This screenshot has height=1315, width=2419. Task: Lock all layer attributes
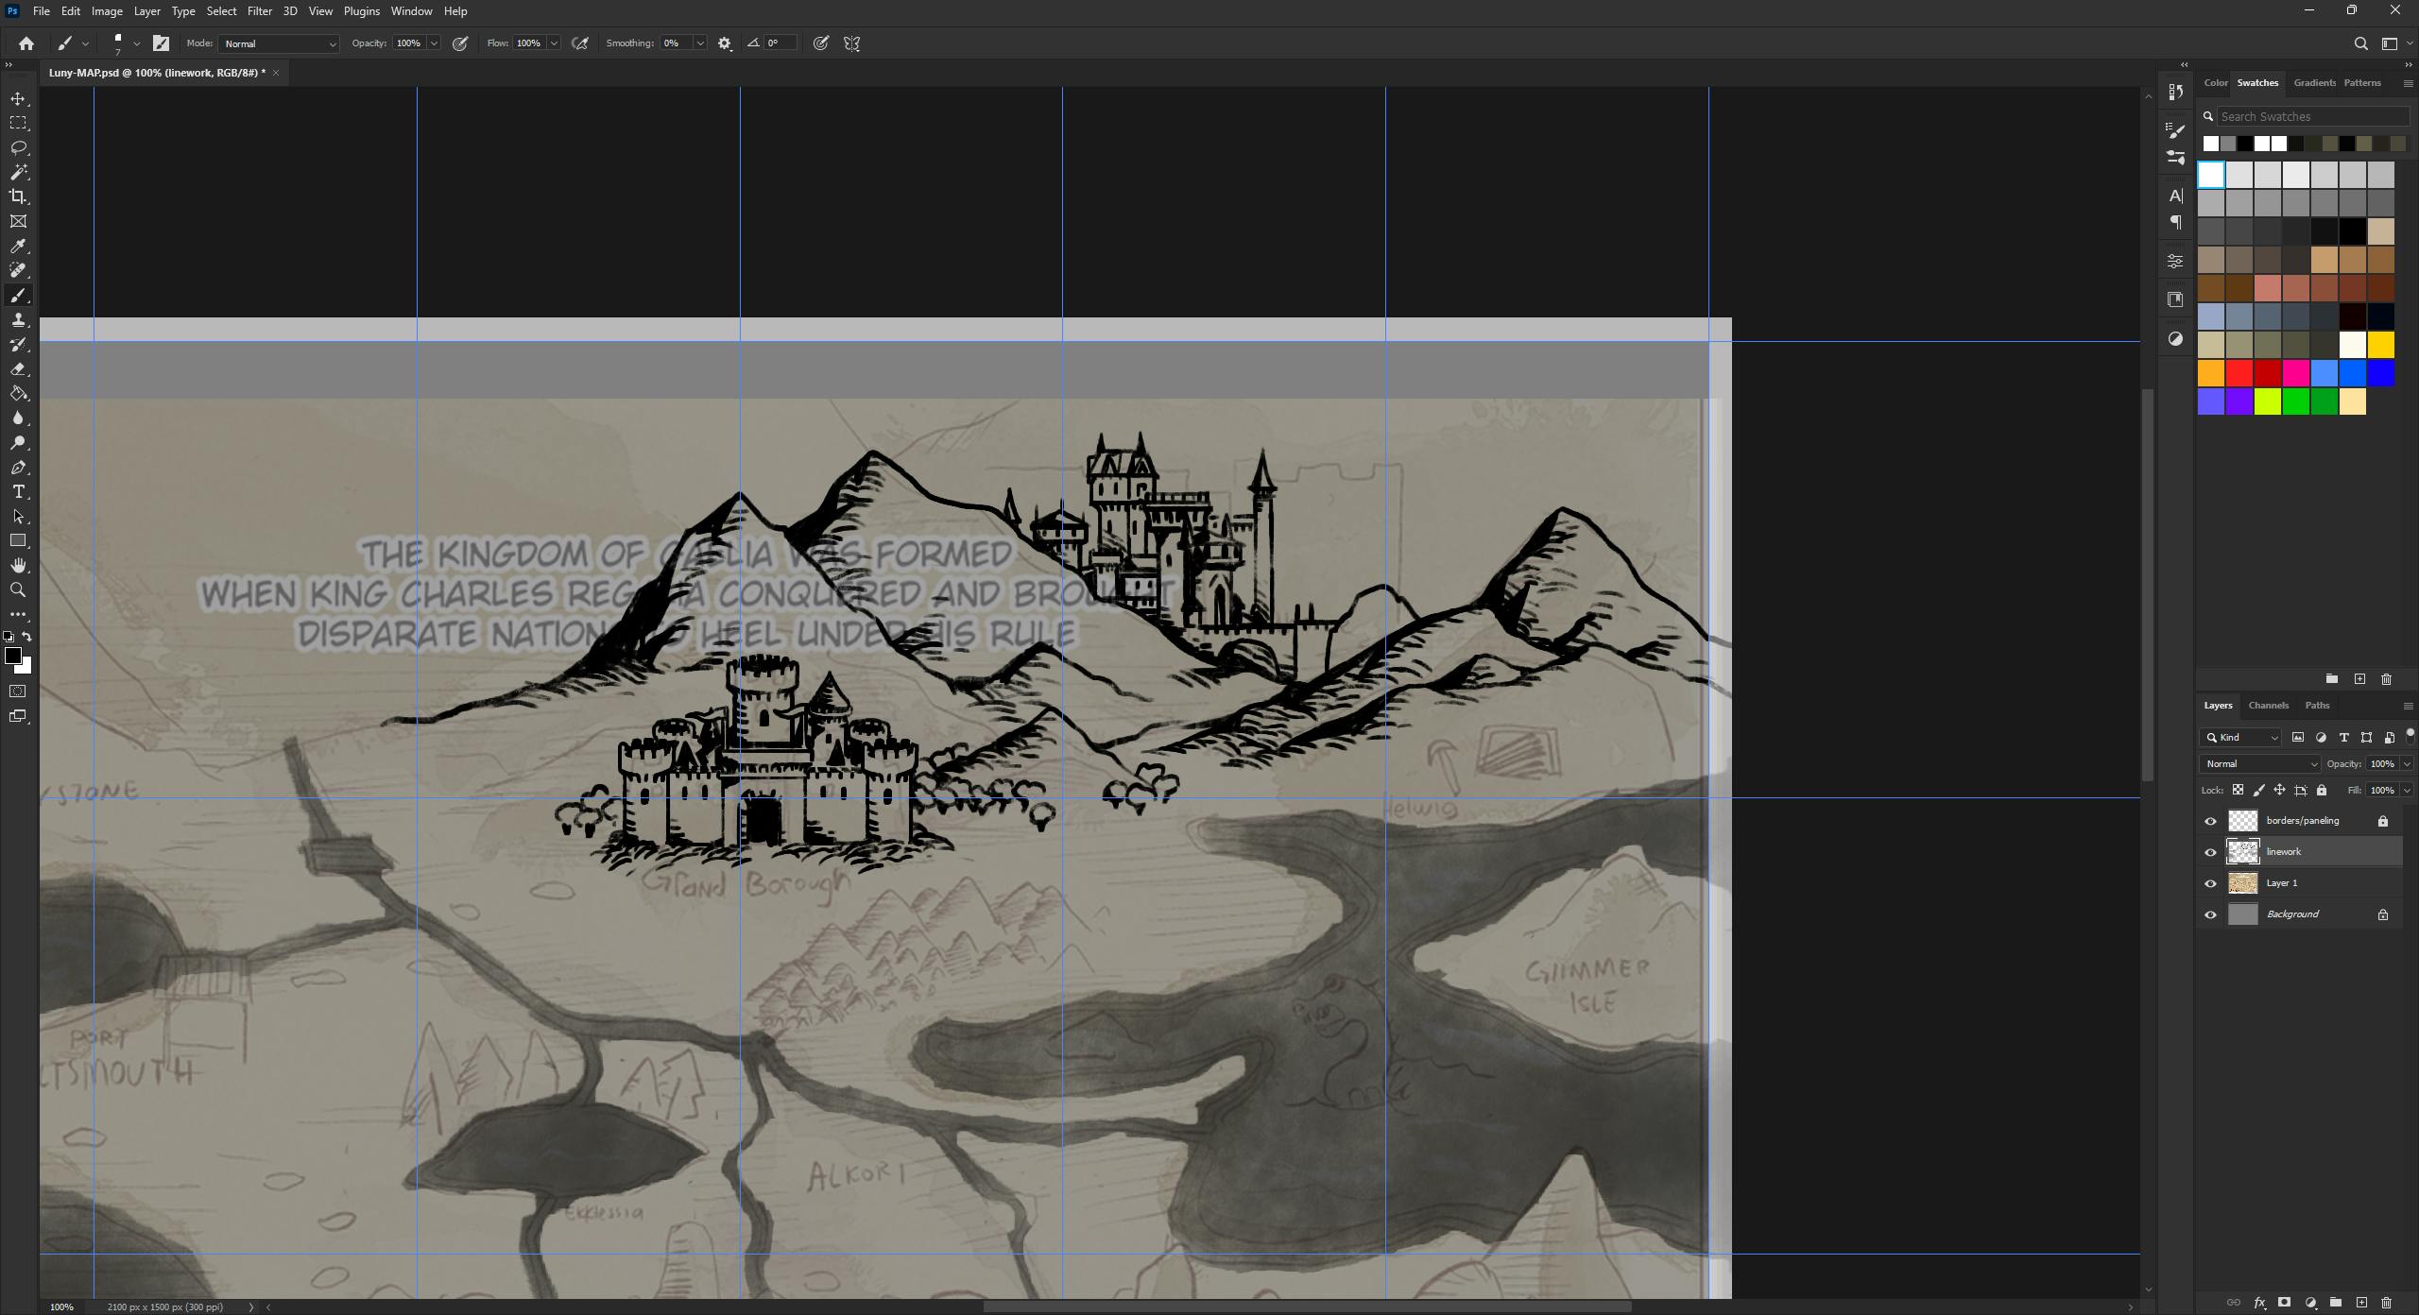pos(2322,791)
